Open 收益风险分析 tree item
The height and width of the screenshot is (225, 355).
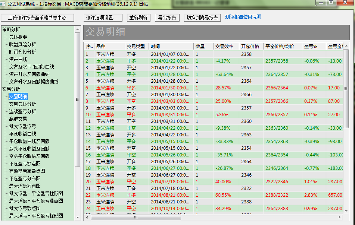22,44
